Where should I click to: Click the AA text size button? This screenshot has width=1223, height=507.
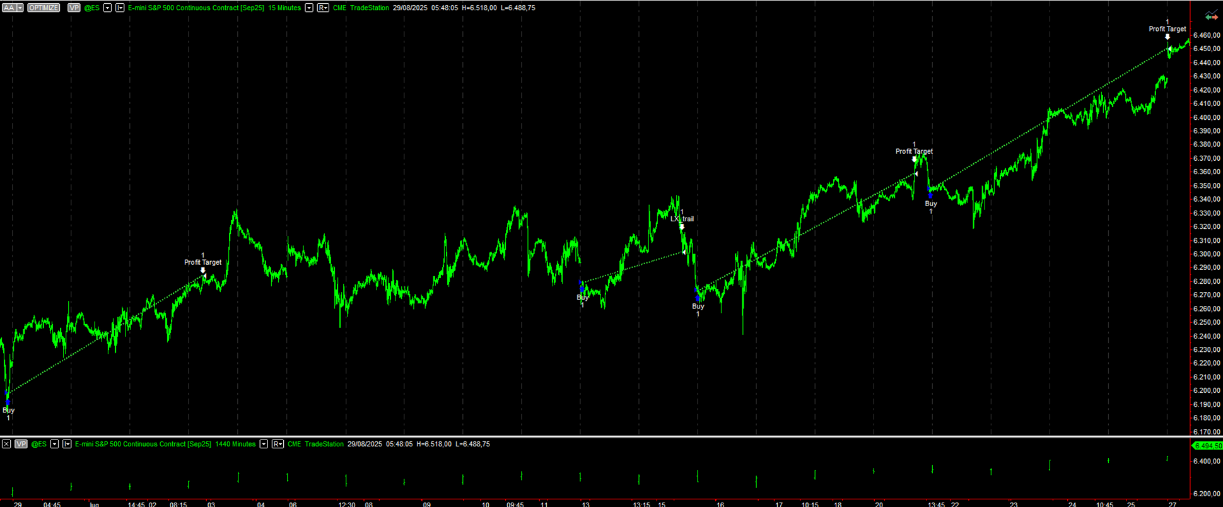9,8
